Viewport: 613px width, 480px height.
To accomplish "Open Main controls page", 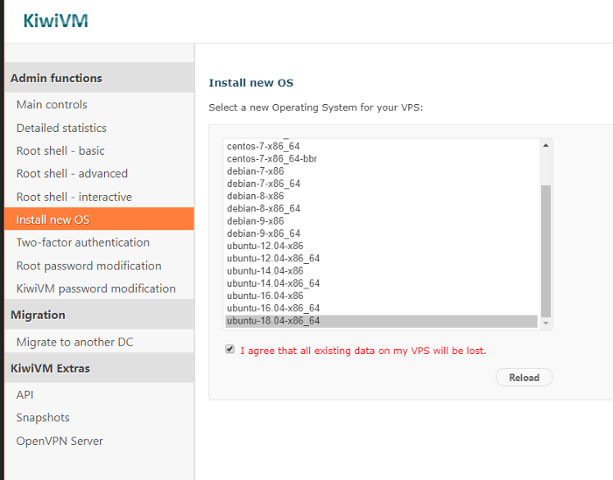I will point(52,104).
